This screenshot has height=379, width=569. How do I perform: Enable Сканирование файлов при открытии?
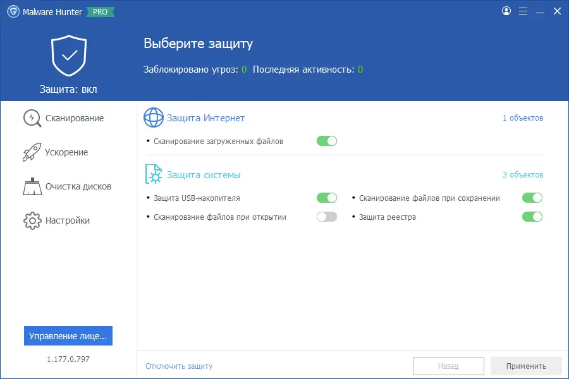[x=327, y=217]
